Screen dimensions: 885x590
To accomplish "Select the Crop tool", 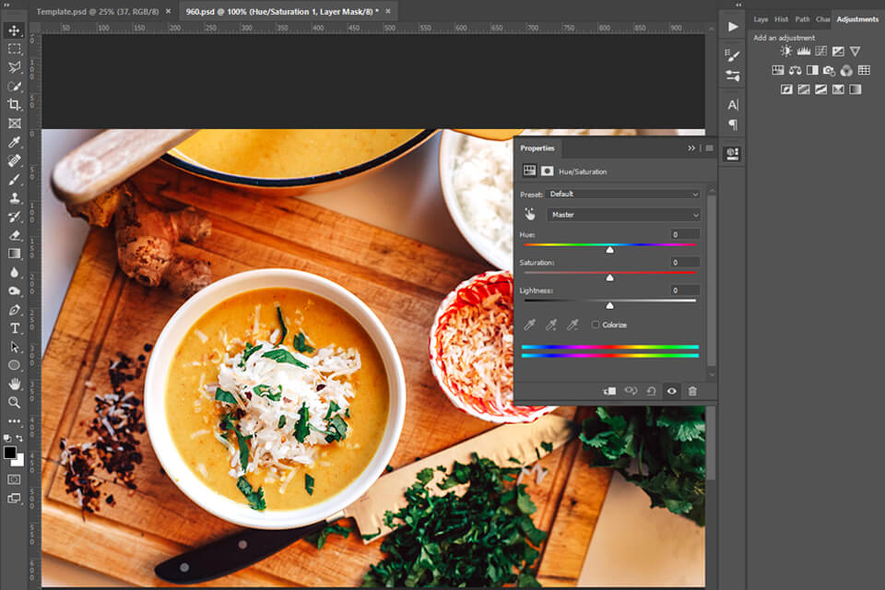I will 14,104.
